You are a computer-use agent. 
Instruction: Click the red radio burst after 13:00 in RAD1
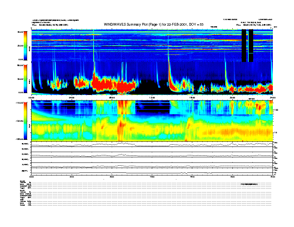171,80
